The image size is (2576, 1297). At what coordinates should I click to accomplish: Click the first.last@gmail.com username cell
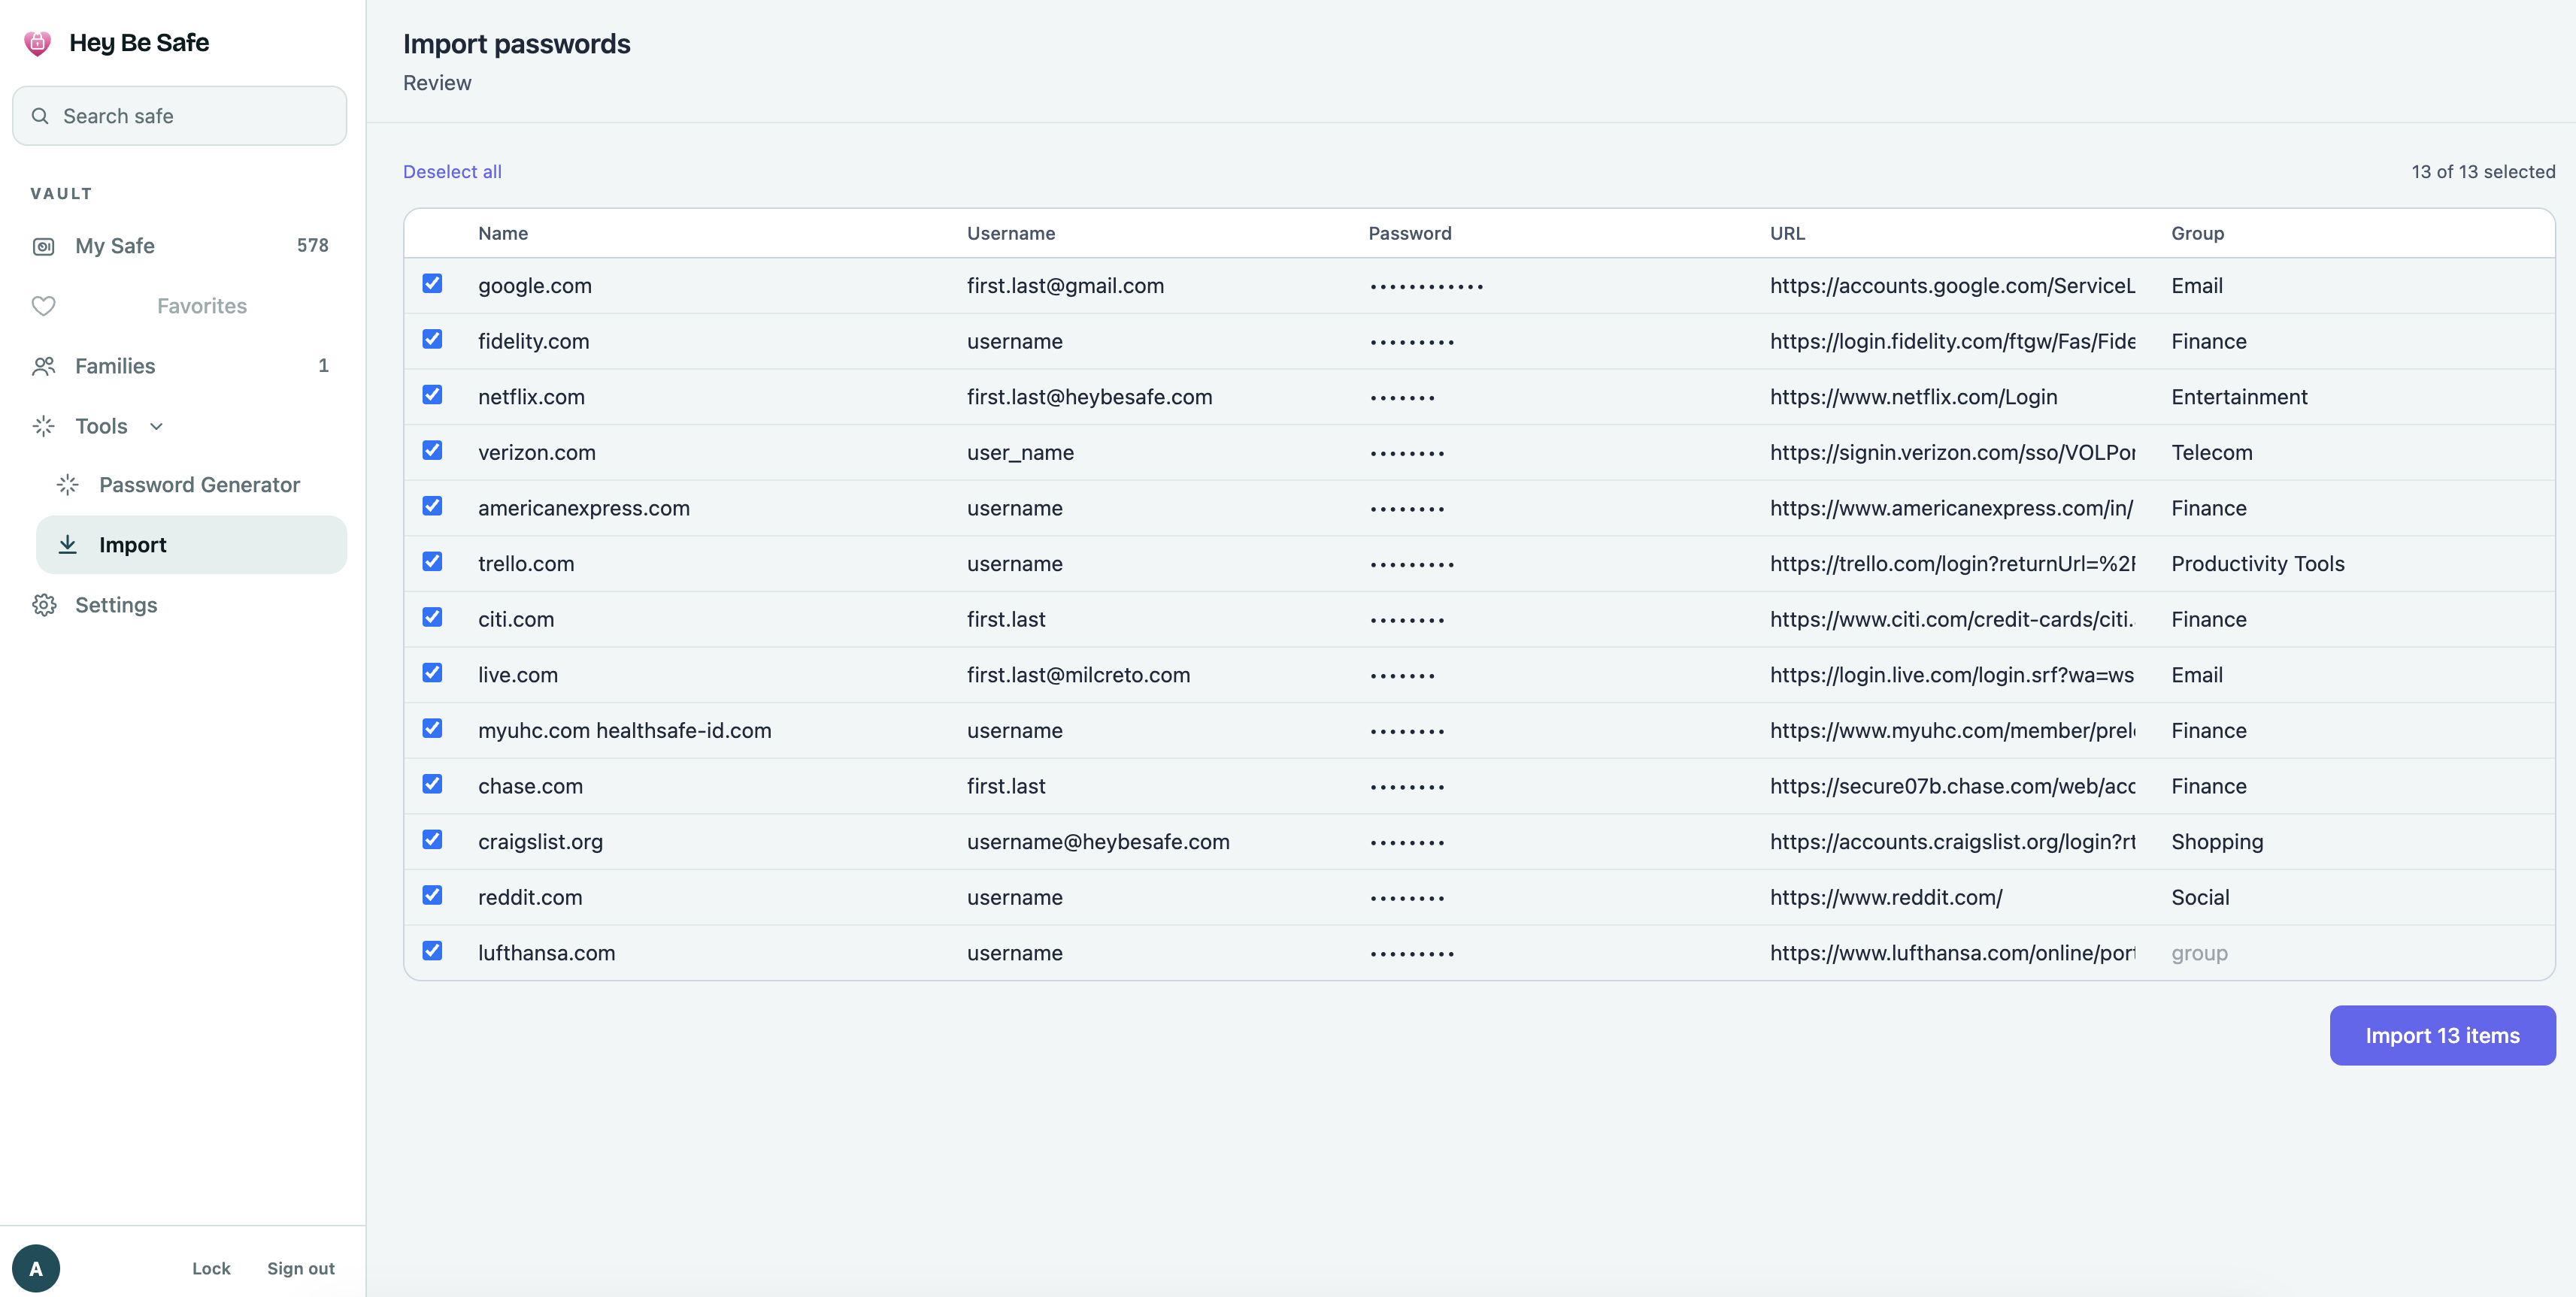[1065, 286]
